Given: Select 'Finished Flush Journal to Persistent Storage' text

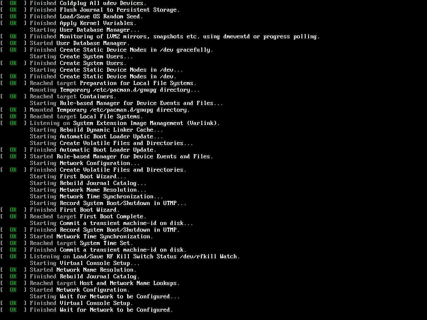Looking at the screenshot, I should [x=105, y=10].
